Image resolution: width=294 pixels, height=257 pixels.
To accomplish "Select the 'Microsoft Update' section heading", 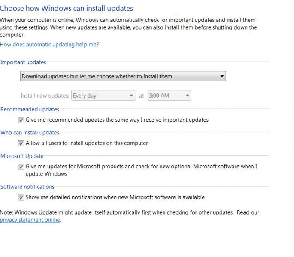I will 22,156.
